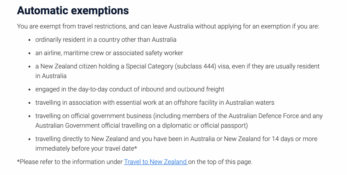Click the bullet point before 'ordinarily resident'
This screenshot has height=175, width=347.
29,40
